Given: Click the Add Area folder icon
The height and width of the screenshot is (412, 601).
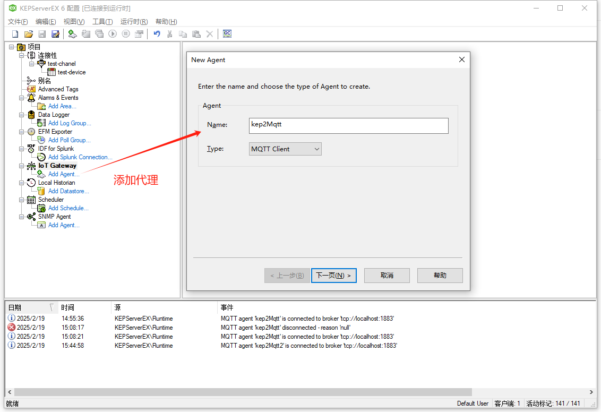Looking at the screenshot, I should 41,106.
